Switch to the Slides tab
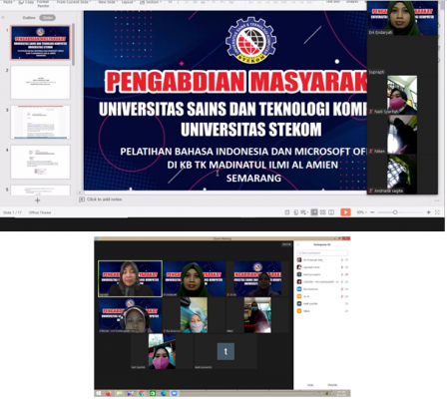Screen dimensions: 447x399 tap(47, 18)
